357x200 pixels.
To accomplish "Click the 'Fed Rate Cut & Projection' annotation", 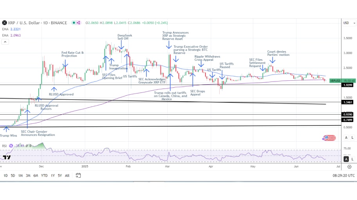I will tap(72, 54).
